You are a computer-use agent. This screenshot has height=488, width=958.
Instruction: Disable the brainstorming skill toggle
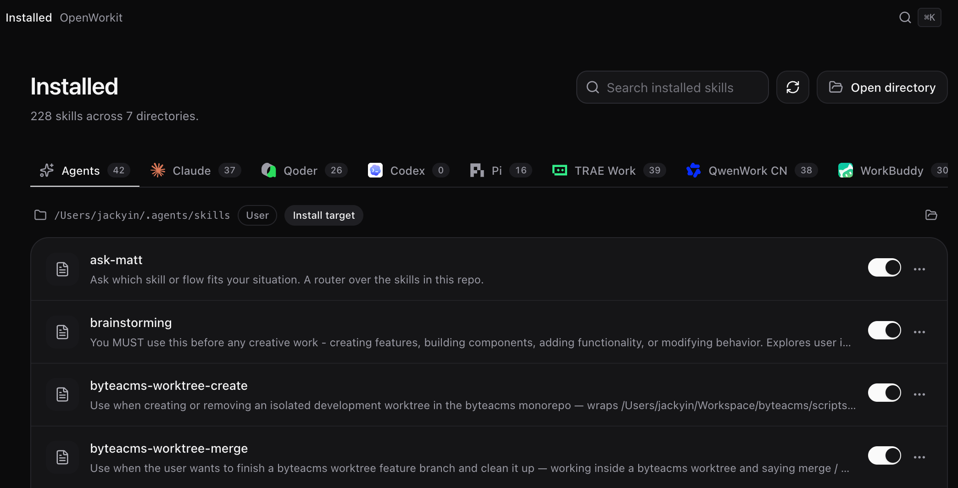(x=884, y=330)
